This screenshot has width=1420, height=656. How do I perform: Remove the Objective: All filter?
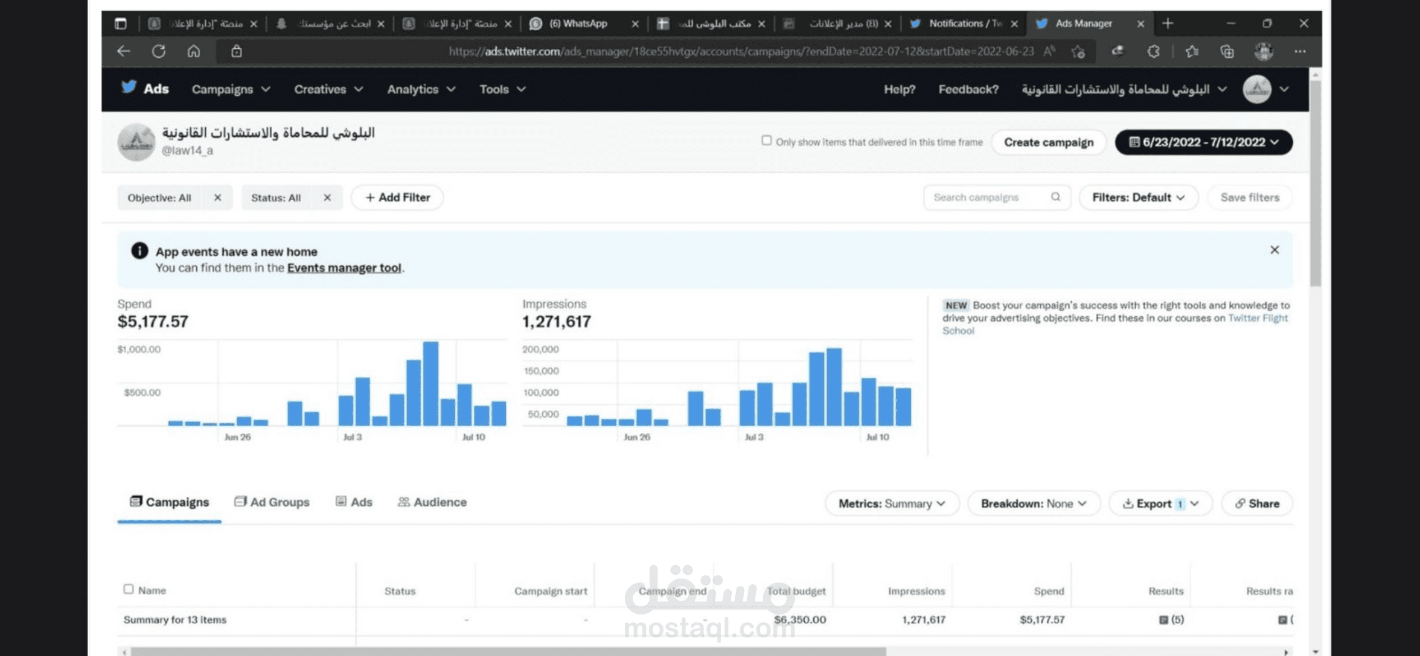[x=218, y=197]
